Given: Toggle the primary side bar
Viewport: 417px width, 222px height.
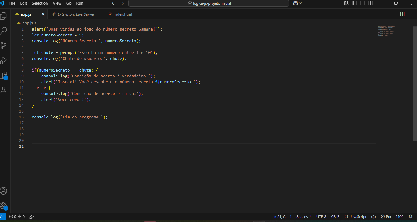Looking at the screenshot, I should 354,3.
